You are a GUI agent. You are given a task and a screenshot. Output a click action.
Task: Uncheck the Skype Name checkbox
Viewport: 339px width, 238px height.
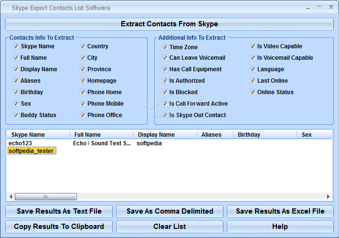[16, 46]
